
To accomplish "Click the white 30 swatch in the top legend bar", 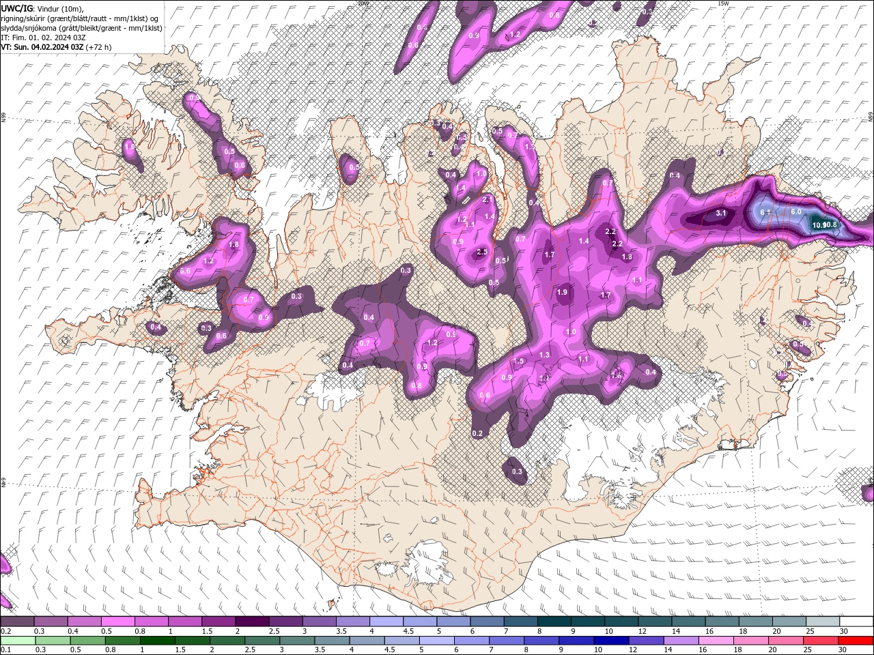I will click(x=856, y=621).
